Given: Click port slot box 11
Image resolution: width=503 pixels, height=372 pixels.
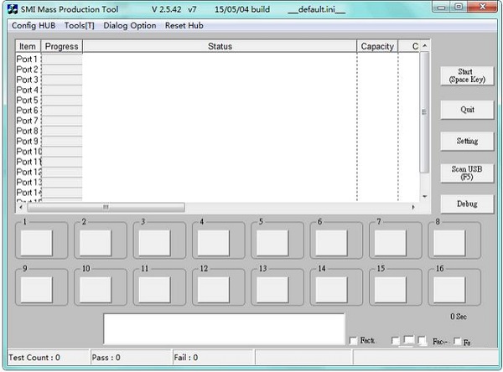Looking at the screenshot, I should click(x=154, y=290).
